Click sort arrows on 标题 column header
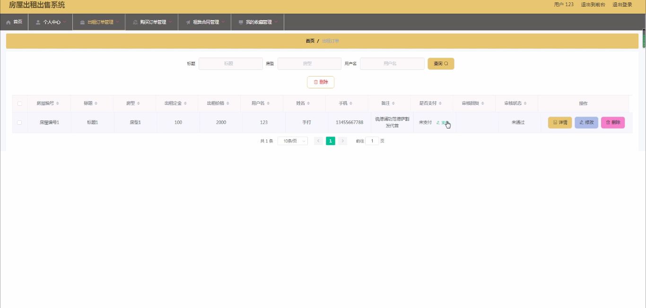 (x=96, y=103)
